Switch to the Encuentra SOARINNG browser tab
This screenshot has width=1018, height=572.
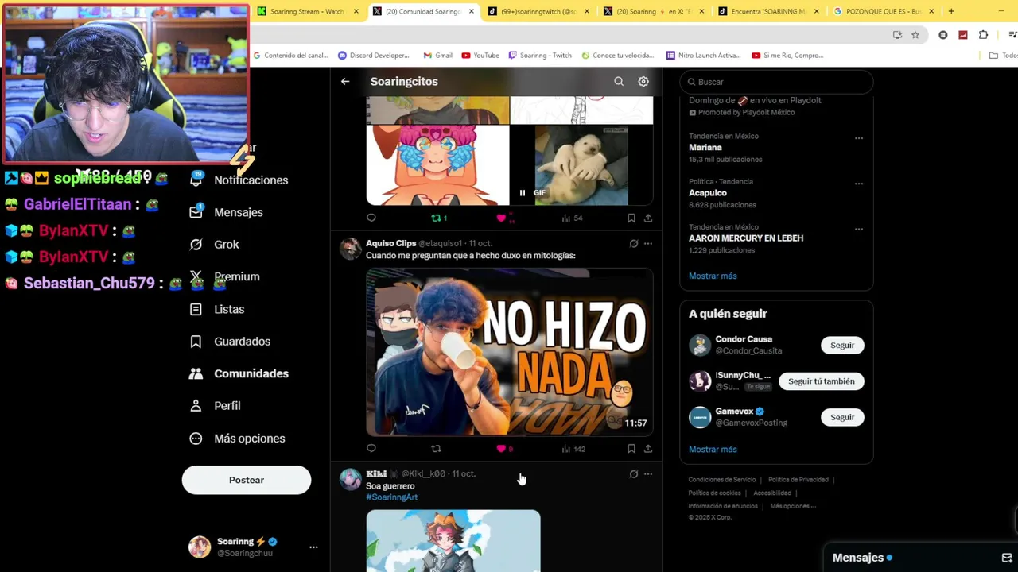[767, 11]
